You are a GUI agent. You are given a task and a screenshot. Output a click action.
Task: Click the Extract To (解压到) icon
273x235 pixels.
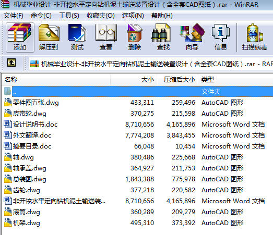click(x=49, y=38)
